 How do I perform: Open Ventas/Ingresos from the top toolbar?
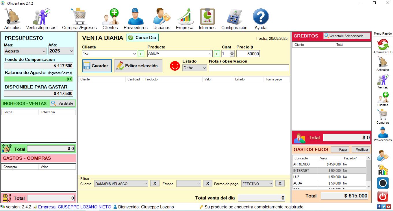(x=41, y=19)
